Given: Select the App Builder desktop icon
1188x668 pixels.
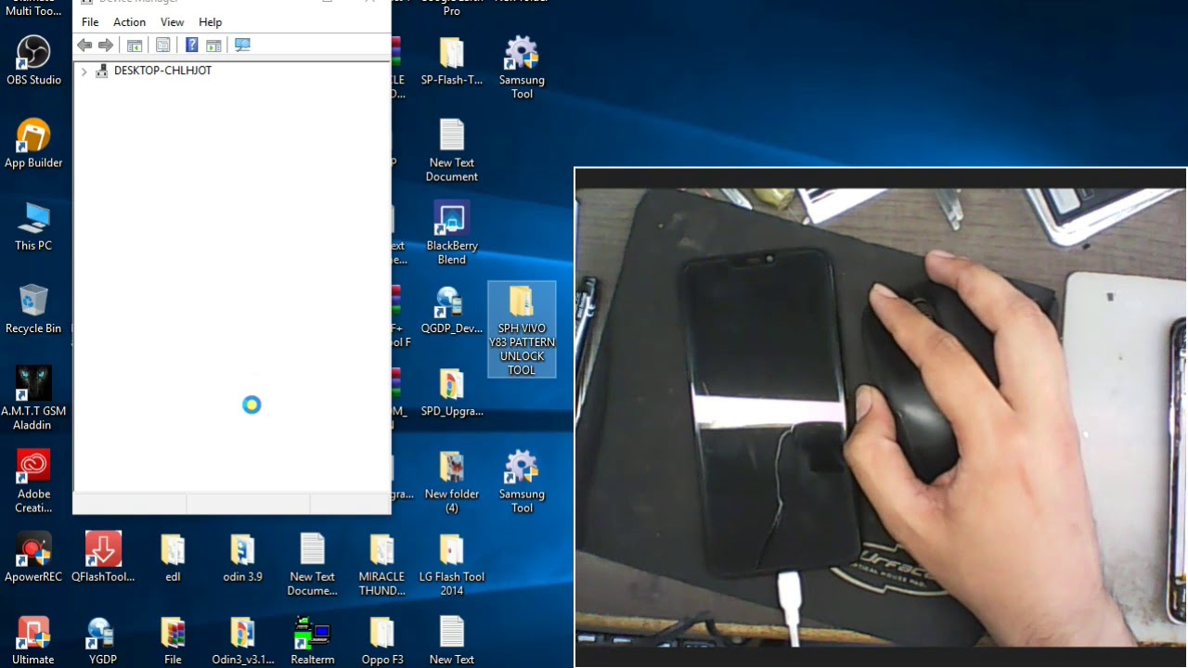Looking at the screenshot, I should coord(33,144).
